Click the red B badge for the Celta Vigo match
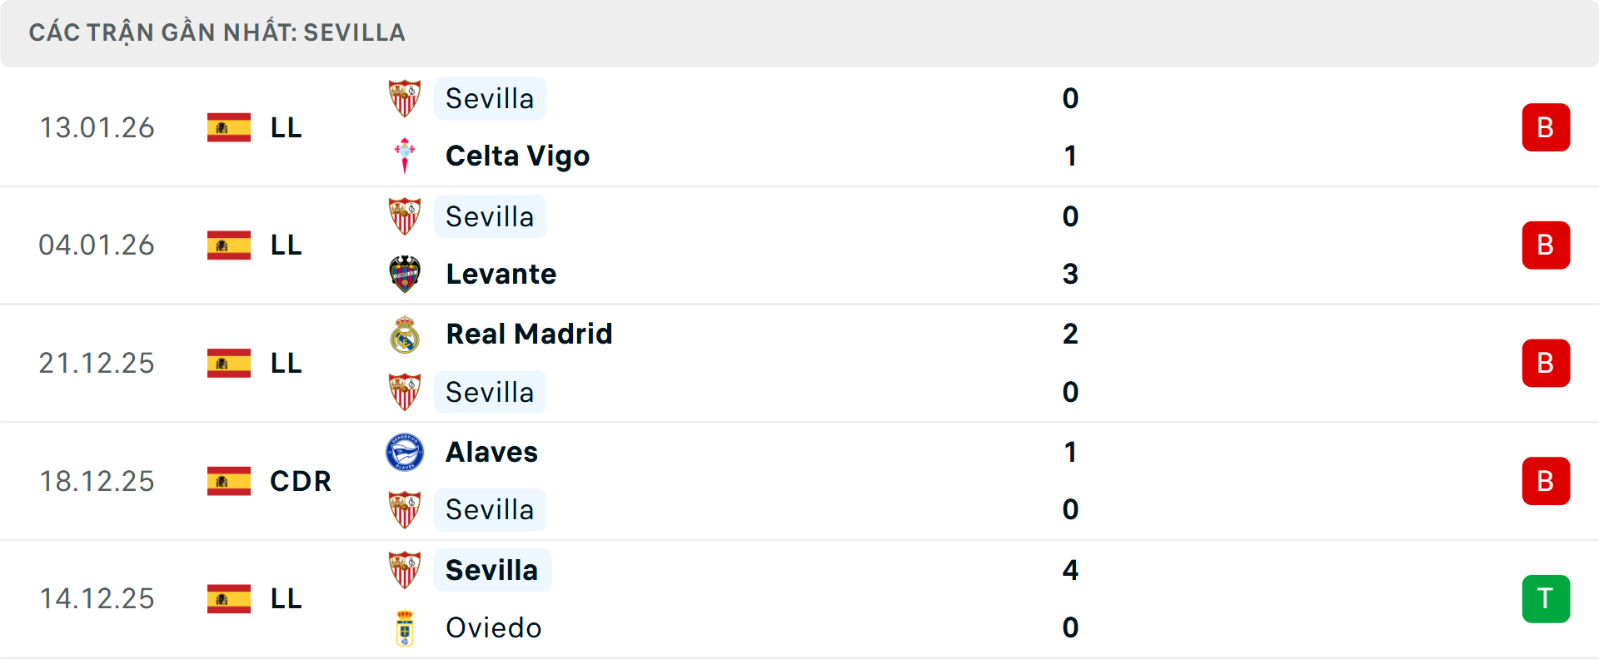 pyautogui.click(x=1546, y=127)
